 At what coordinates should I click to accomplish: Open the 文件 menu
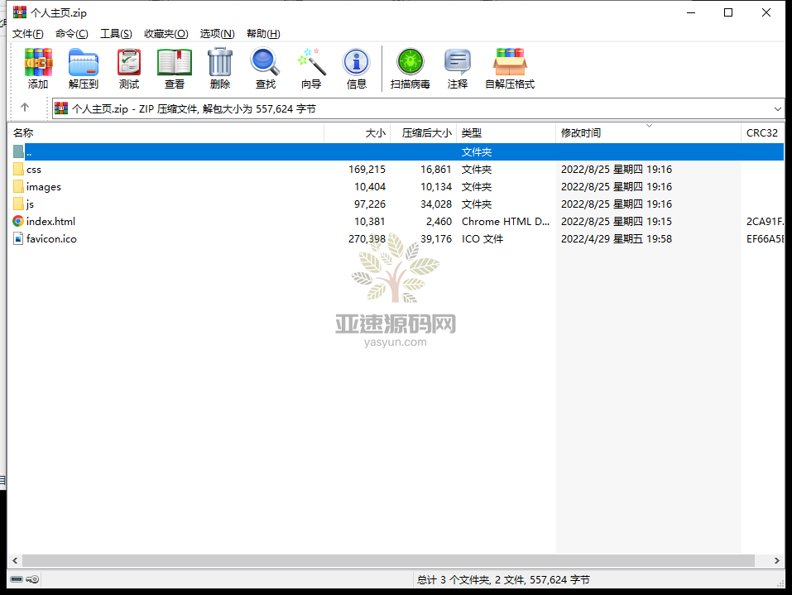27,33
